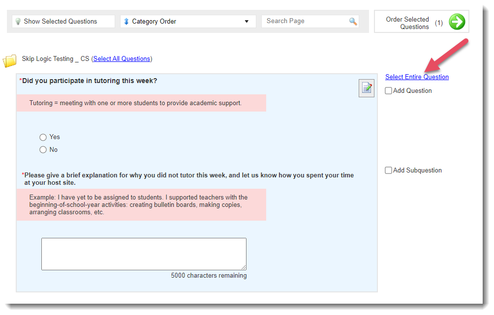The image size is (494, 315).
Task: Click the yellow folder category icon
Action: pyautogui.click(x=10, y=61)
